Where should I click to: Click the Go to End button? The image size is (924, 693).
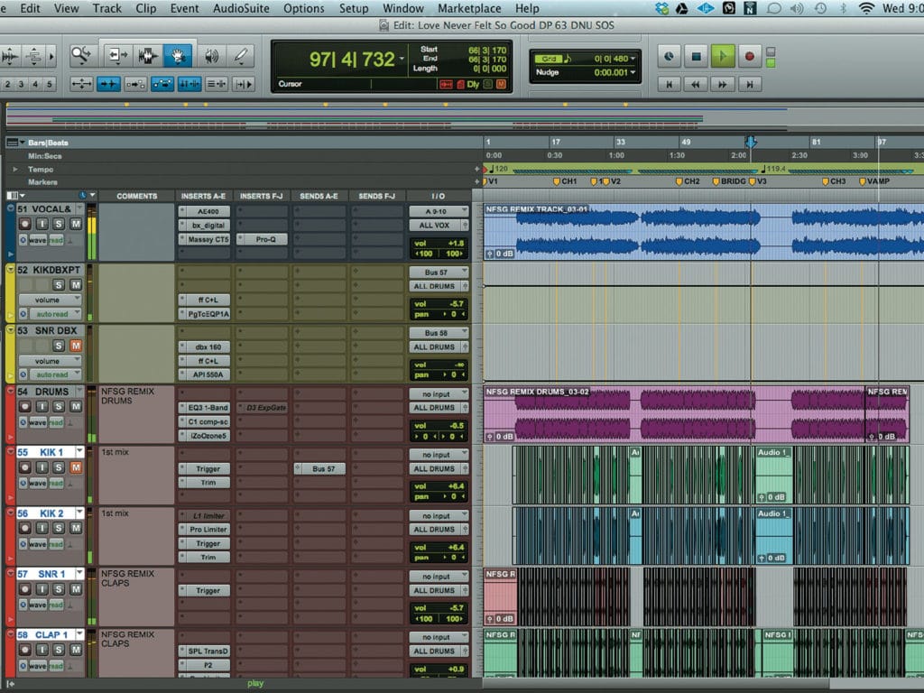click(x=750, y=84)
